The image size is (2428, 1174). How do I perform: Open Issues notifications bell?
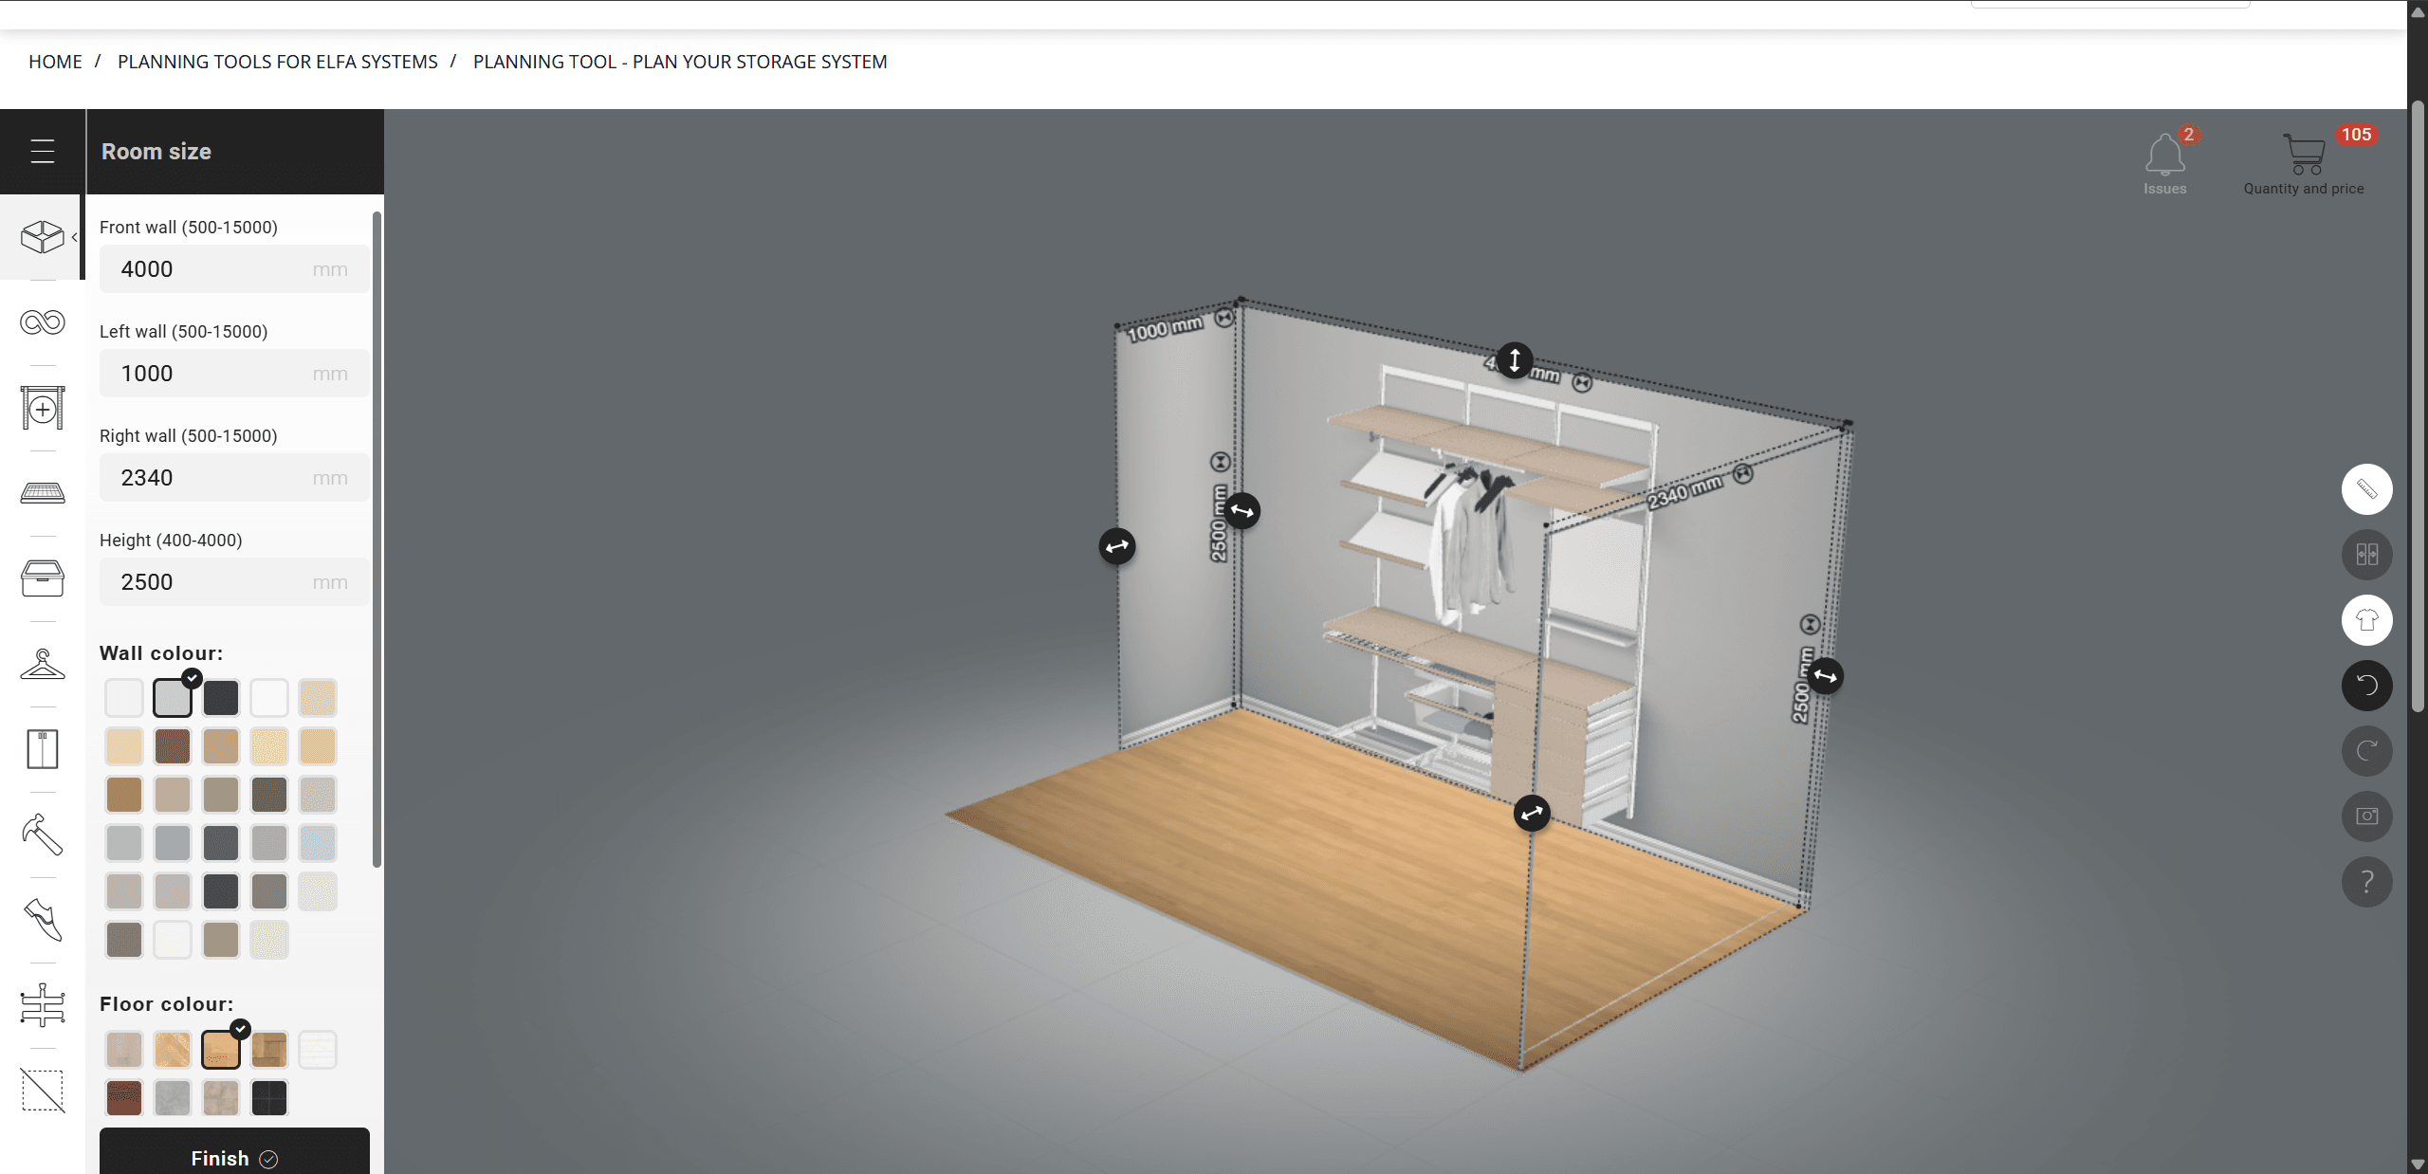click(2164, 156)
